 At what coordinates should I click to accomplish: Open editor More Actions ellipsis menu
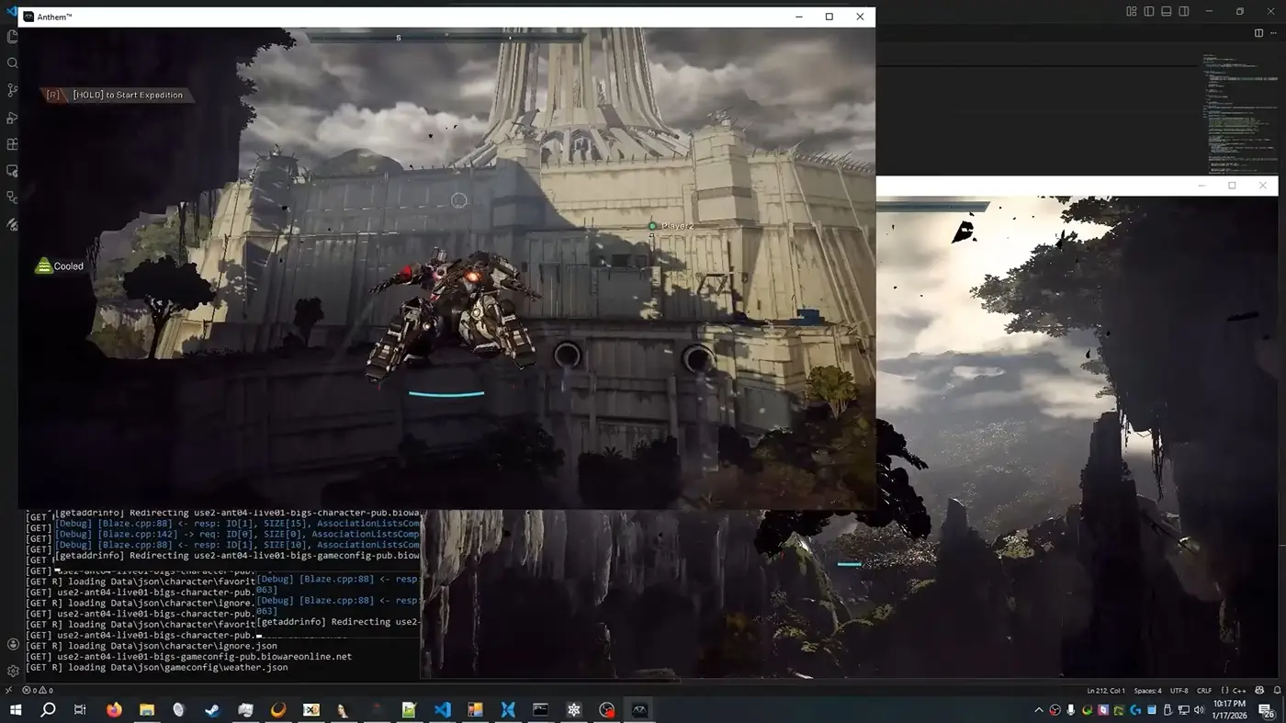tap(1275, 33)
